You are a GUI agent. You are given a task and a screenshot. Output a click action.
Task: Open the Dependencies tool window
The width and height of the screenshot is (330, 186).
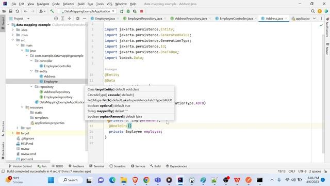tap(176, 166)
